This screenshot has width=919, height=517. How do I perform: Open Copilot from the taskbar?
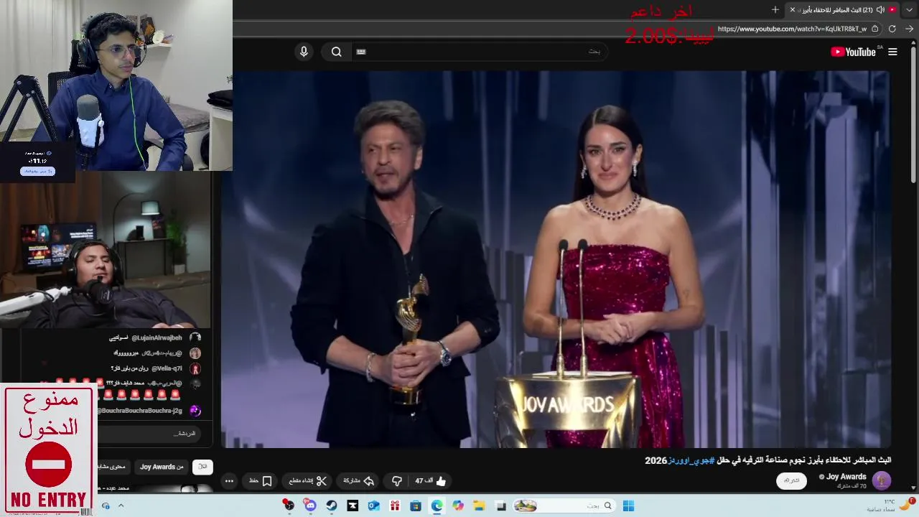(x=458, y=506)
